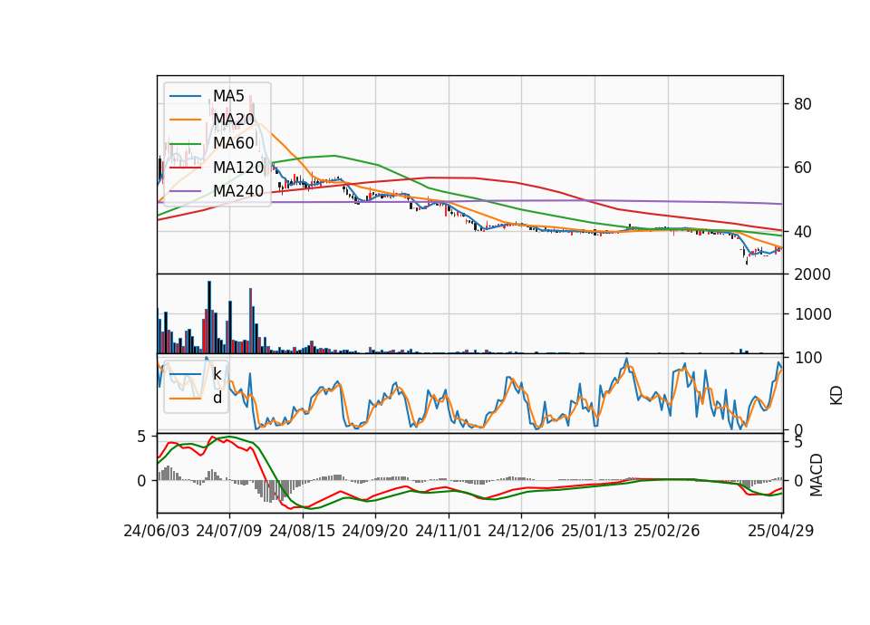Viewport: 870px width, 625px height.
Task: Click the 24/09/20 date label
Action: 375,531
